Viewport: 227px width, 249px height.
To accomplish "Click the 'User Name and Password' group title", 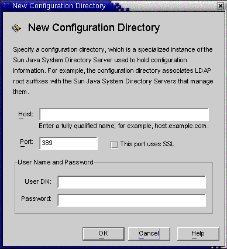I will pos(56,162).
